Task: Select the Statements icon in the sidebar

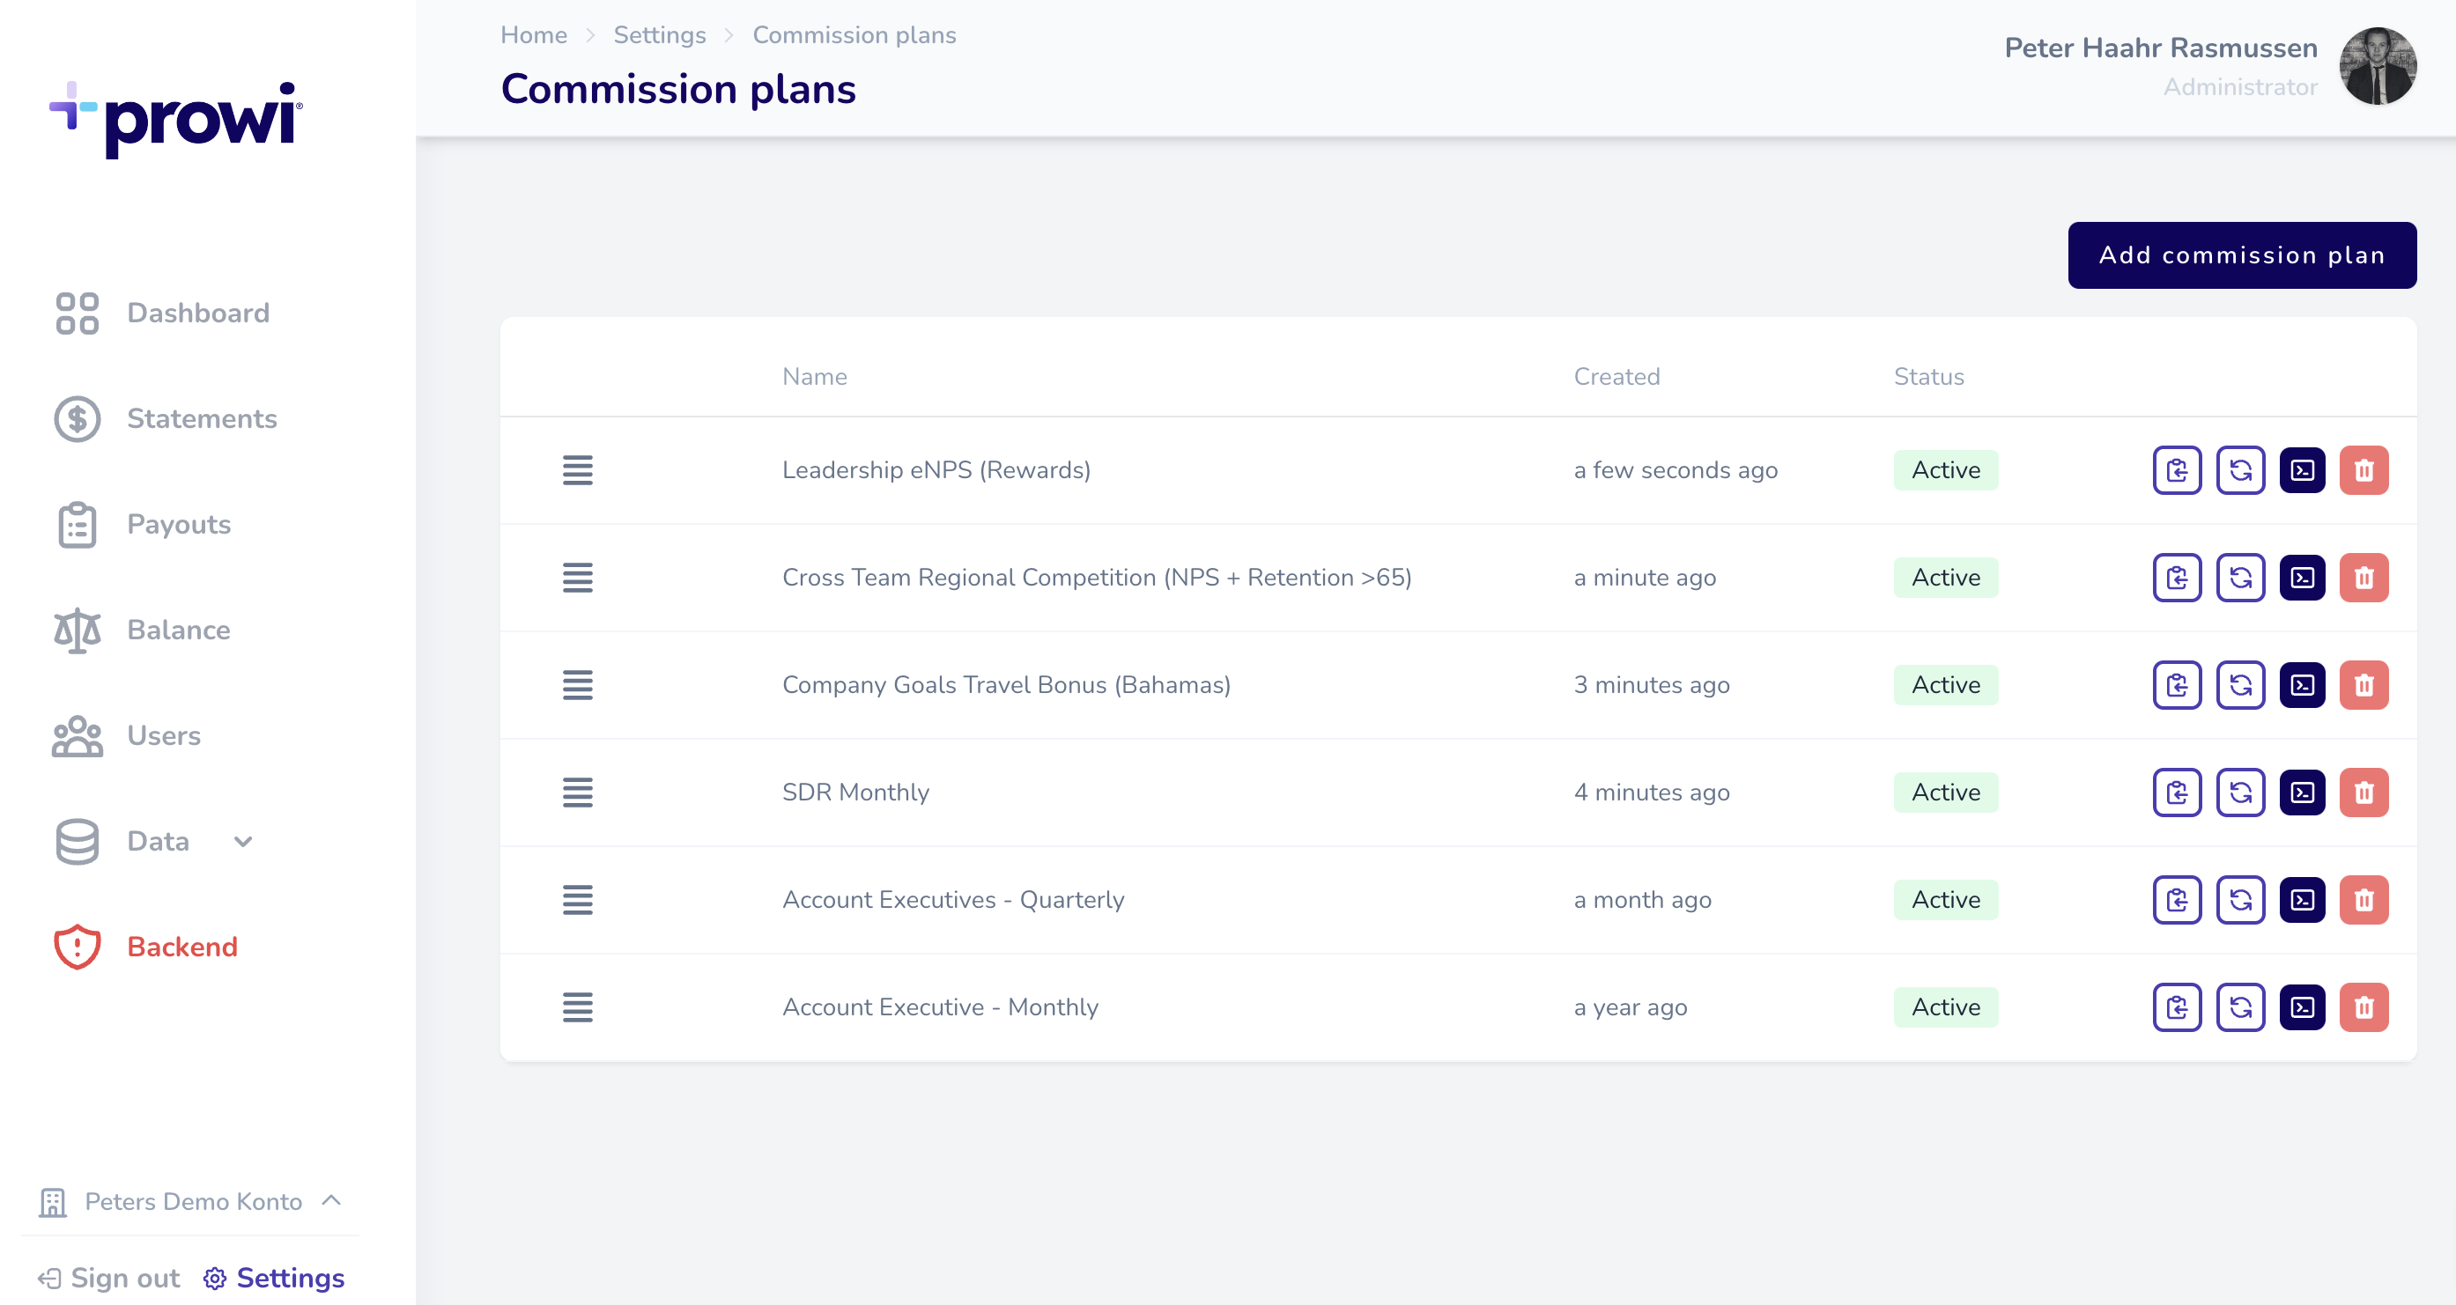Action: (78, 419)
